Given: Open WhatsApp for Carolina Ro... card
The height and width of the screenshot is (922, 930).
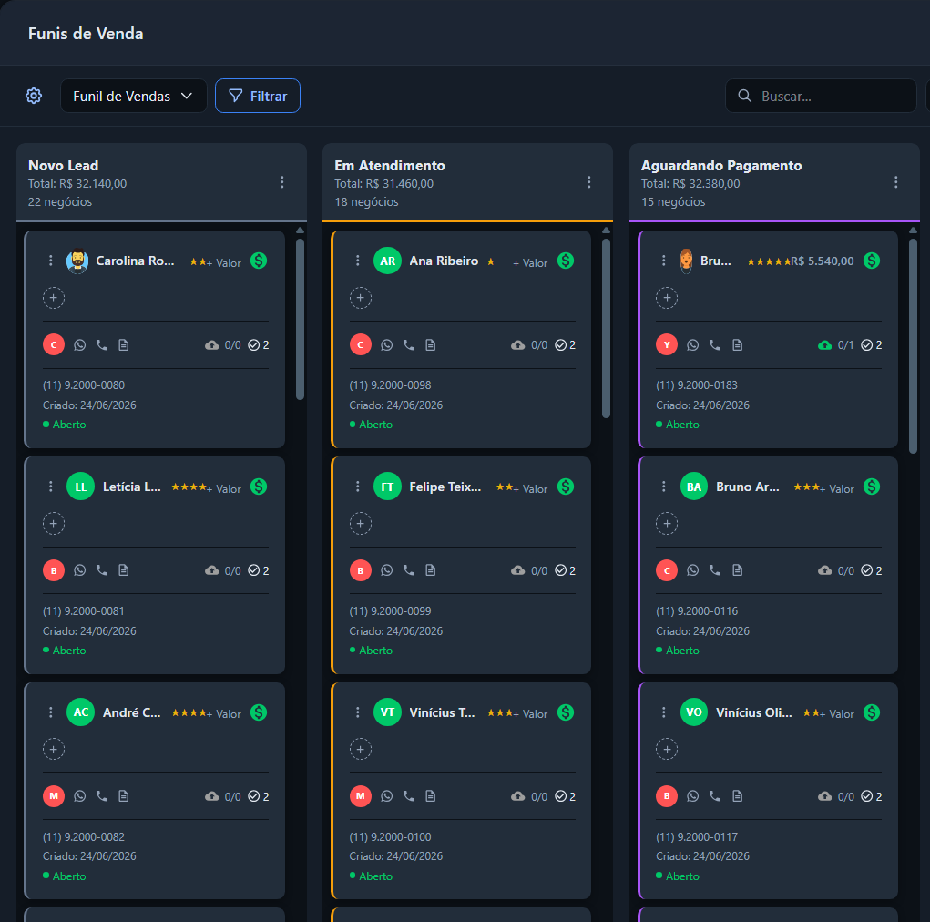Looking at the screenshot, I should coord(79,344).
